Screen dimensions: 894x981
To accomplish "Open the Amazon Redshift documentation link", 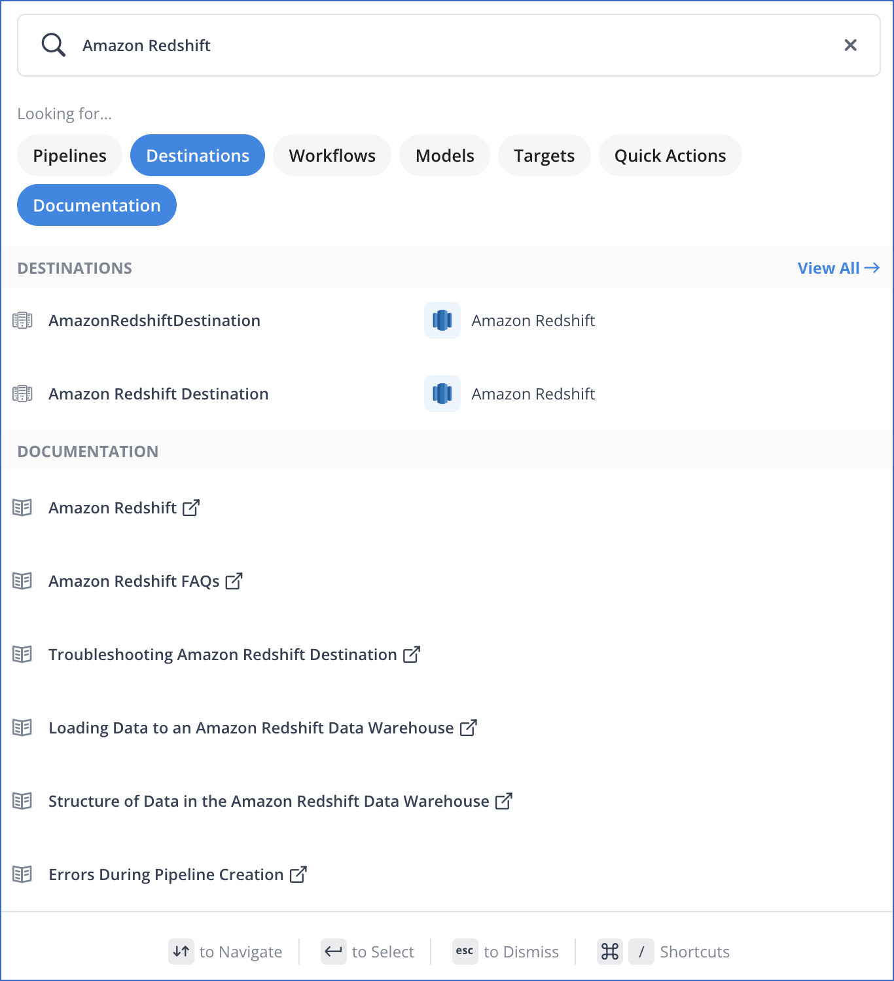I will (x=113, y=508).
